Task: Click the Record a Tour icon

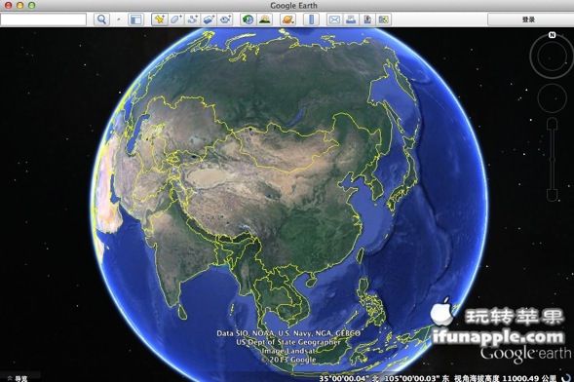Action: (x=225, y=19)
